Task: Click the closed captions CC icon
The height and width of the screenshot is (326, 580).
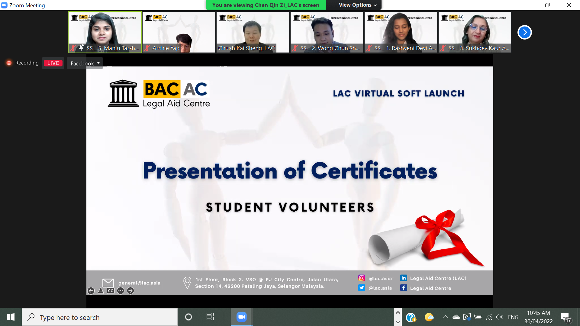Action: [111, 291]
